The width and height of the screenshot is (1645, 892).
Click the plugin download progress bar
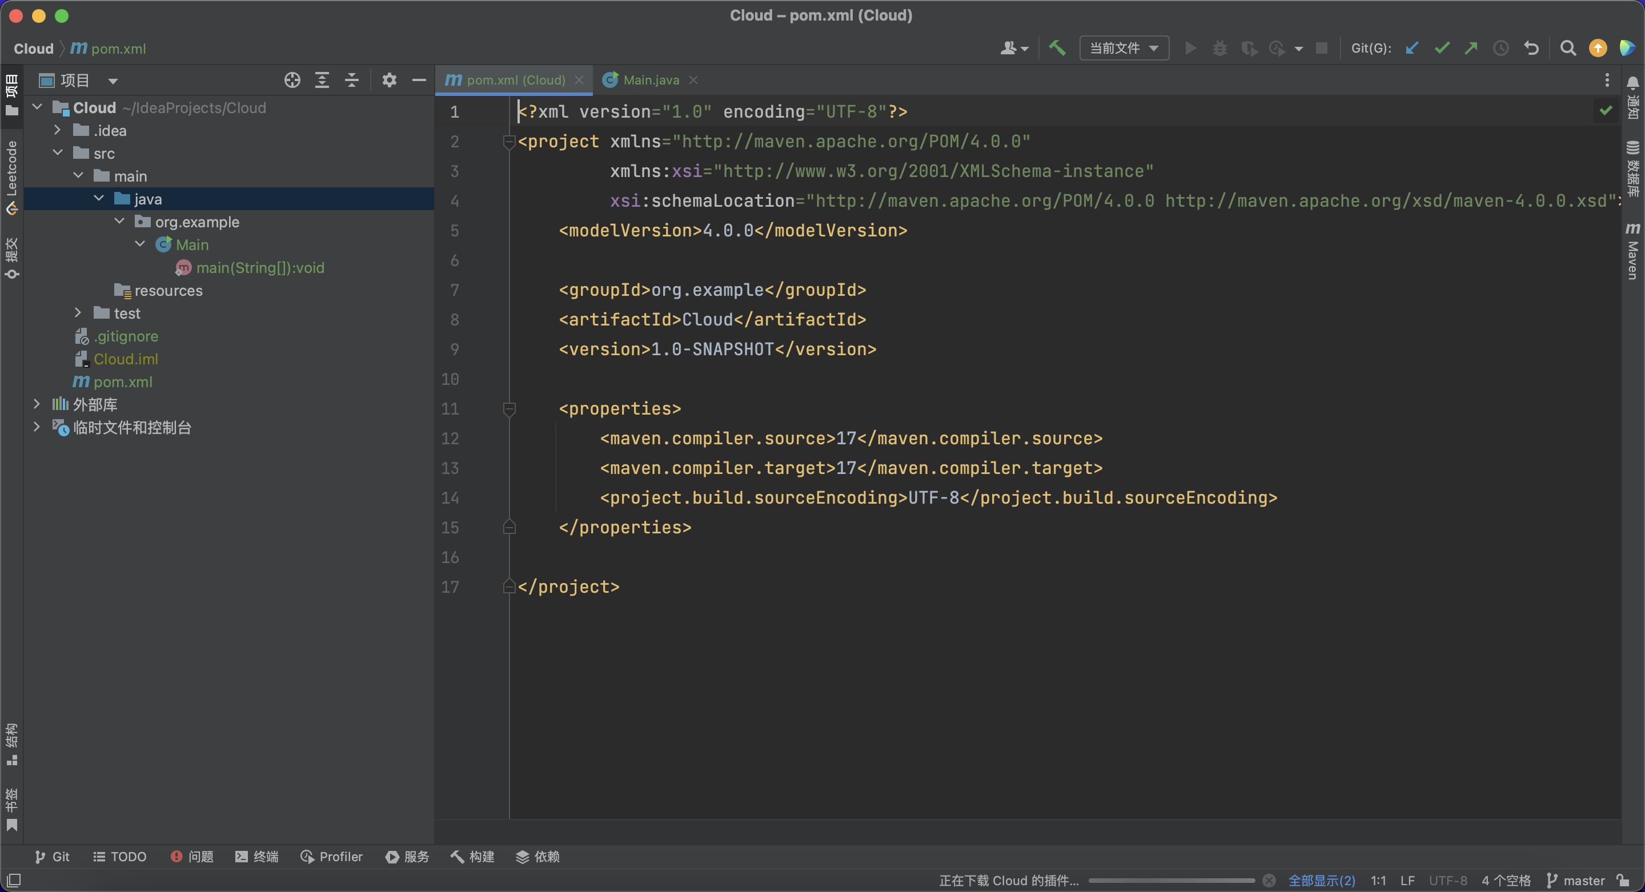pos(1171,881)
